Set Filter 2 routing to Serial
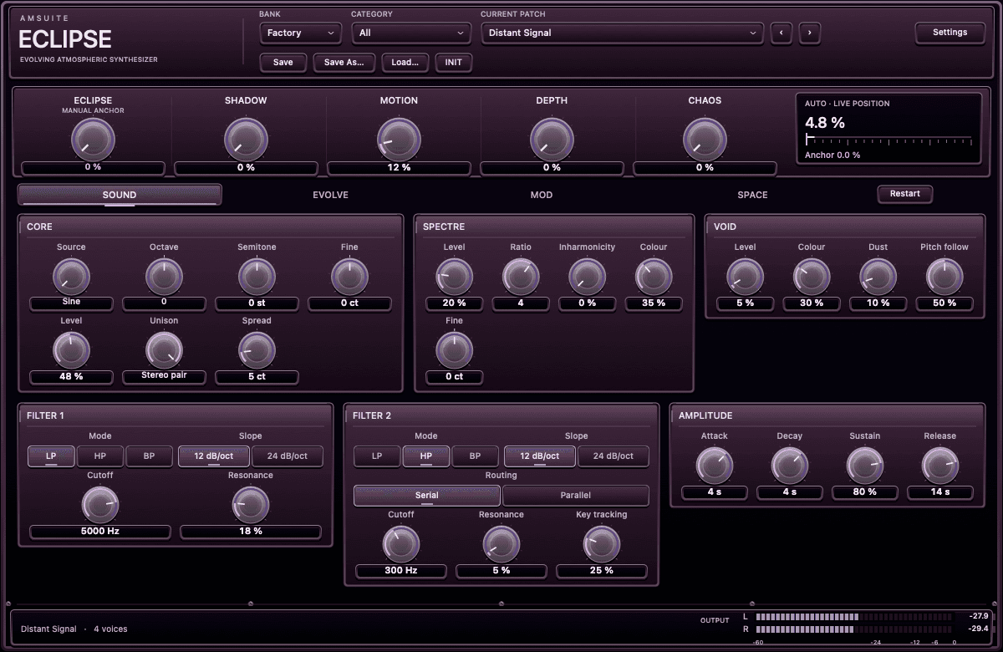Viewport: 1003px width, 652px height. (427, 496)
